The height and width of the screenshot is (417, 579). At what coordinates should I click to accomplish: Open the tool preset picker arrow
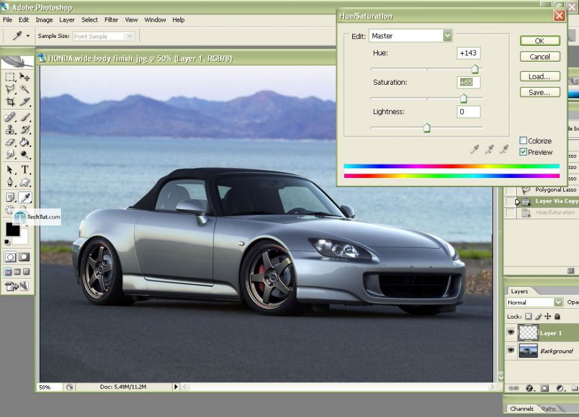[x=27, y=36]
